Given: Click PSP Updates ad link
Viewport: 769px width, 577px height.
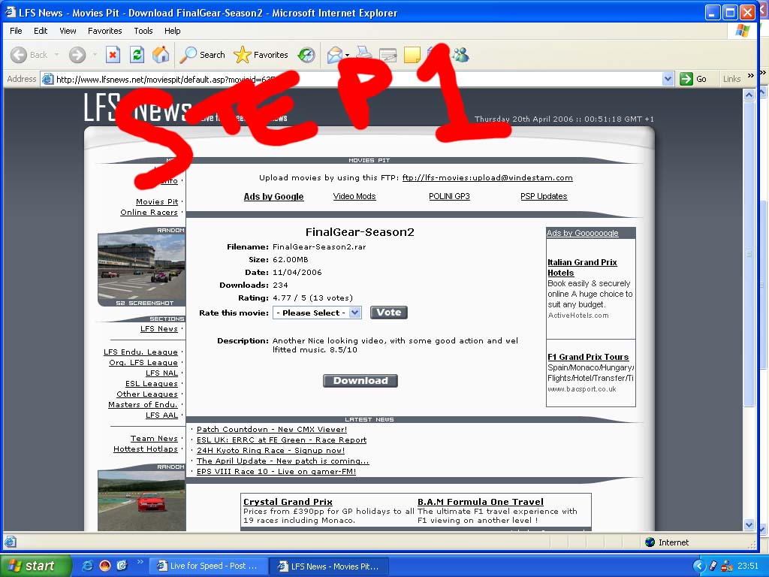Looking at the screenshot, I should pos(544,196).
